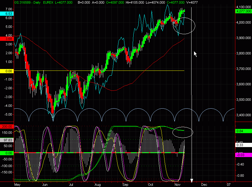The height and width of the screenshot is (187, 252).
Task: Click the 3,600.000 price axis label
Action: tap(243, 84)
